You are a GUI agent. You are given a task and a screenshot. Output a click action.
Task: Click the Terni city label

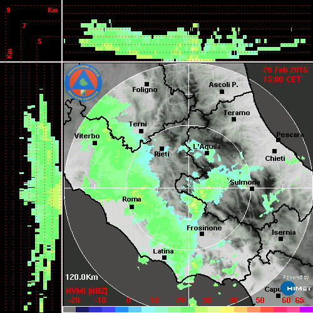138,124
